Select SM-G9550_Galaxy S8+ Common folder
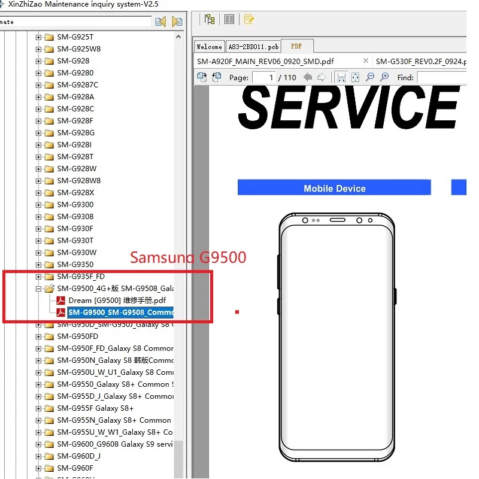The width and height of the screenshot is (479, 479). pyautogui.click(x=115, y=384)
